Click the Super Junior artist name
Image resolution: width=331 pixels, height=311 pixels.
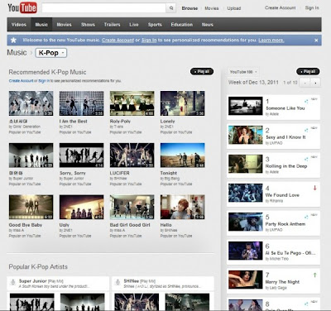33,281
